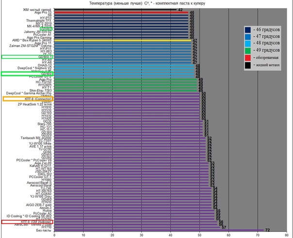Select the label GD100

[x=46, y=113]
